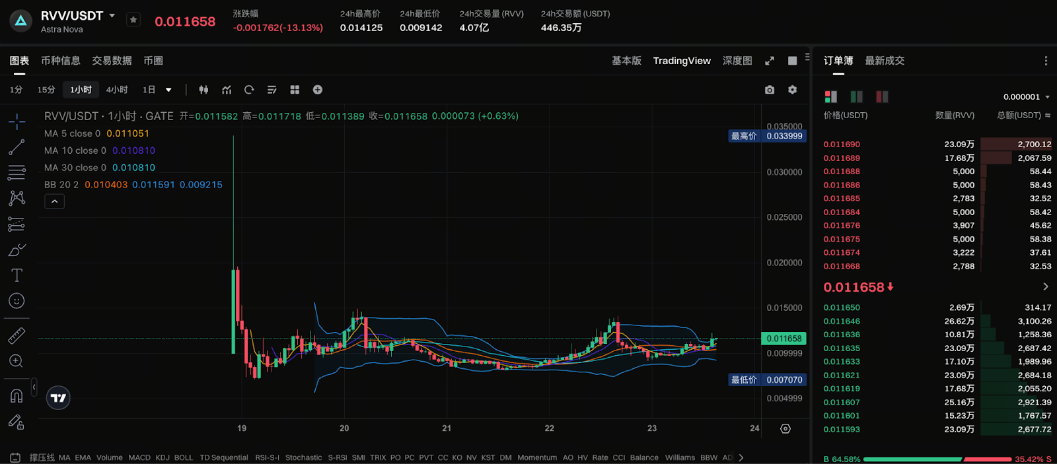Toggle favorite star for RVV/USDT

133,20
